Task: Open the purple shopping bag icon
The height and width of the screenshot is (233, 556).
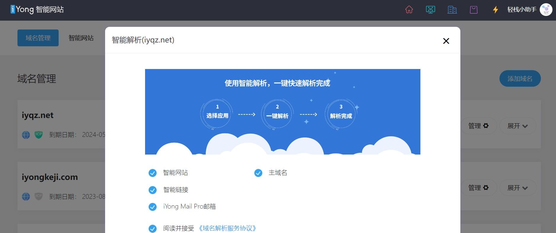Action: (x=474, y=10)
